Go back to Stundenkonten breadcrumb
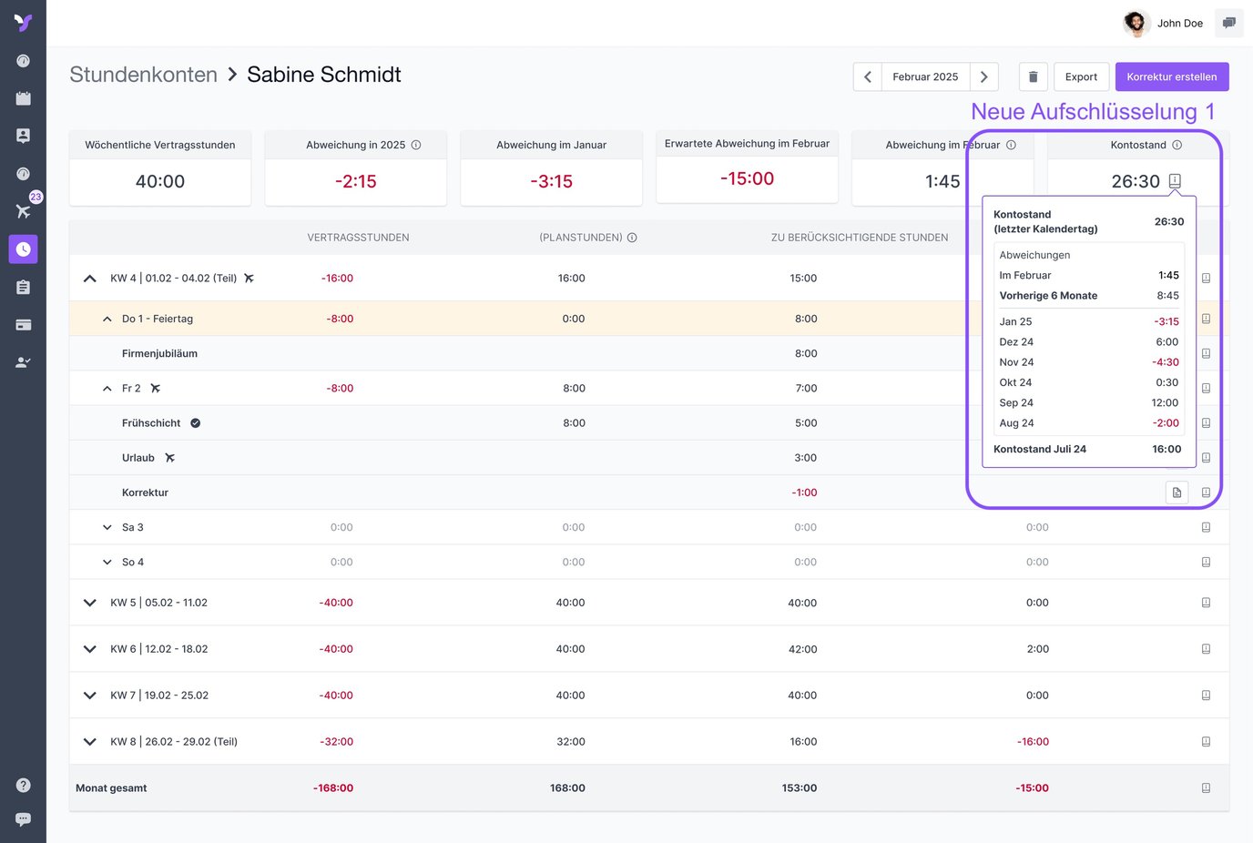Screen dimensions: 1253x843 (x=143, y=75)
